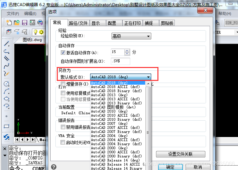Switch to the 显示 tab
Viewport: 238px width, 170px height.
pos(98,23)
